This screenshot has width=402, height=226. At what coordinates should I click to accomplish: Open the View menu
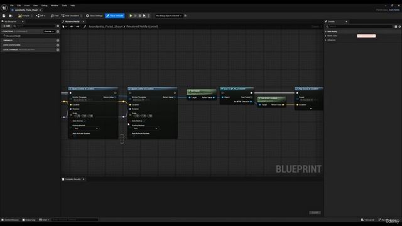[x=36, y=6]
